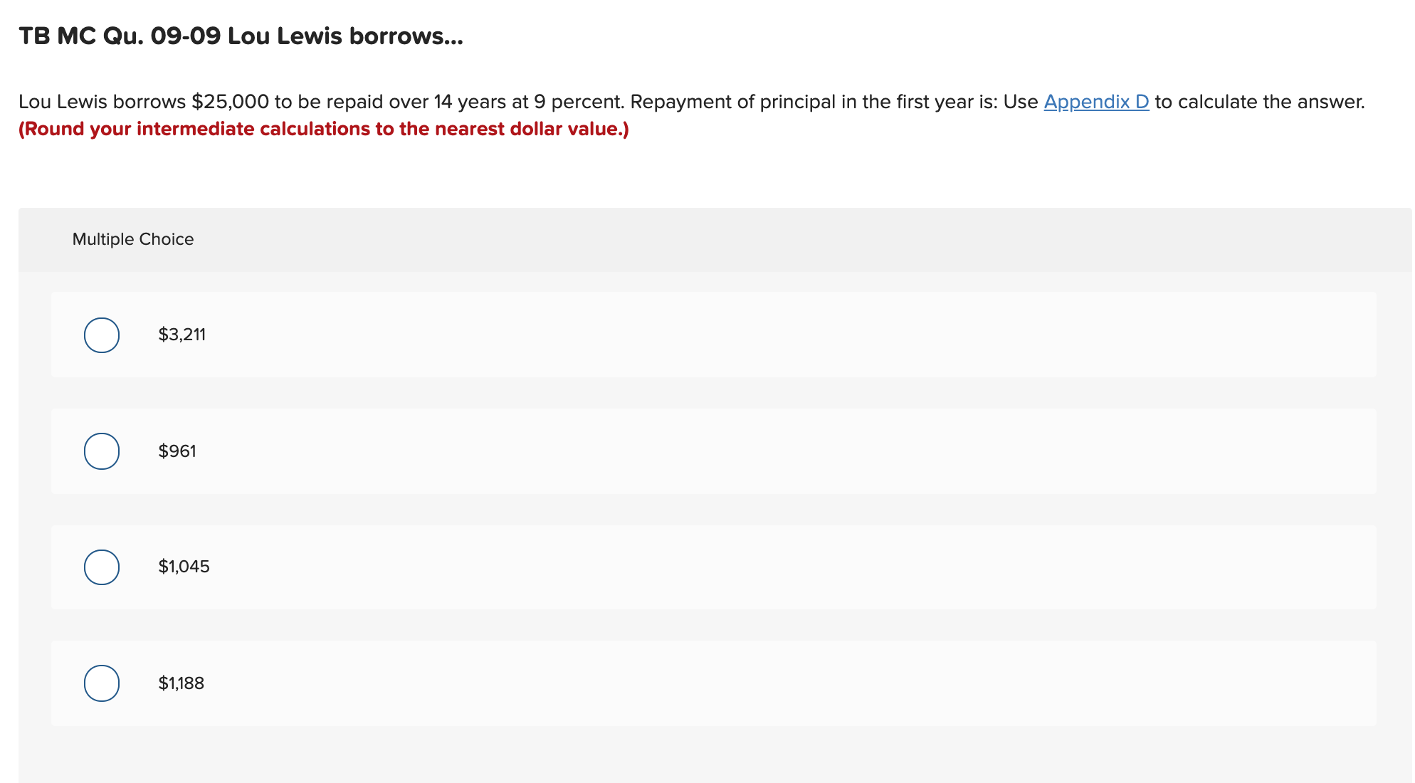The image size is (1415, 783).
Task: Click the Lou Lewis question prompt text
Action: (498, 101)
